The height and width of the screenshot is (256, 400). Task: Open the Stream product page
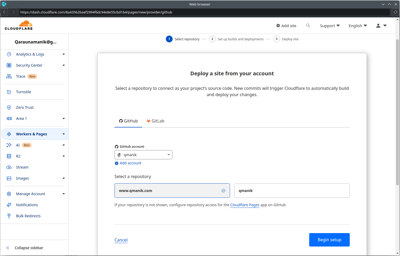[x=22, y=167]
